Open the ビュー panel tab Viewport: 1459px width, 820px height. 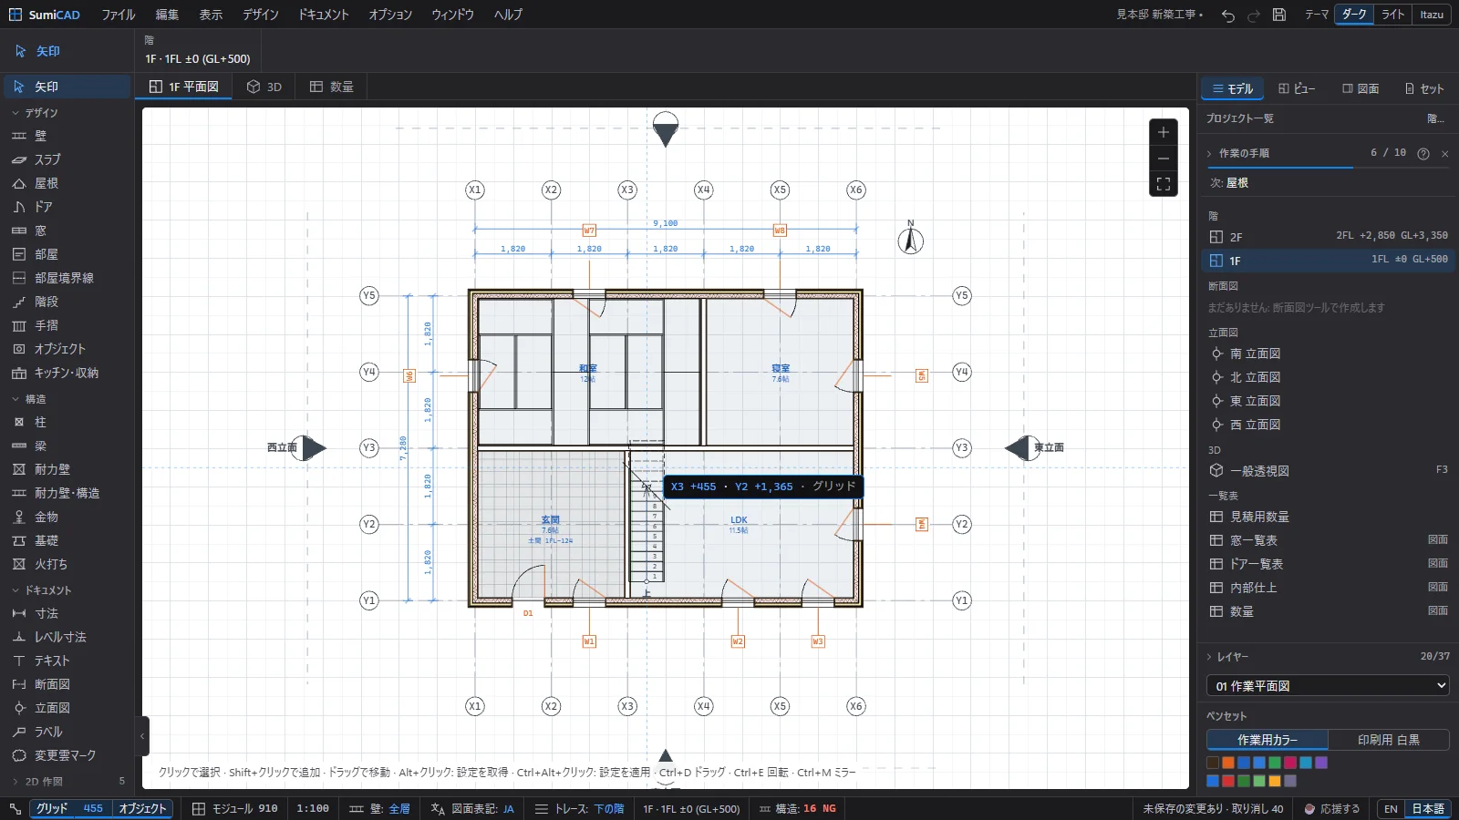tap(1297, 88)
